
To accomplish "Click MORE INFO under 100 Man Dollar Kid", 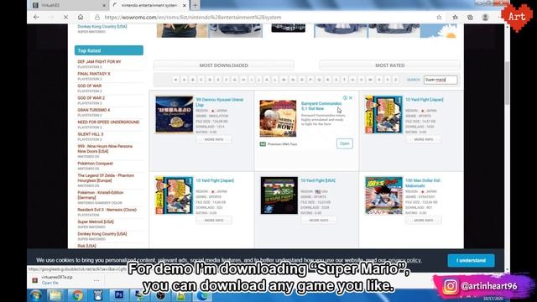I will pos(424,220).
